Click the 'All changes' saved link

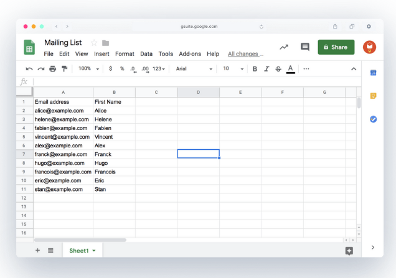tap(245, 54)
